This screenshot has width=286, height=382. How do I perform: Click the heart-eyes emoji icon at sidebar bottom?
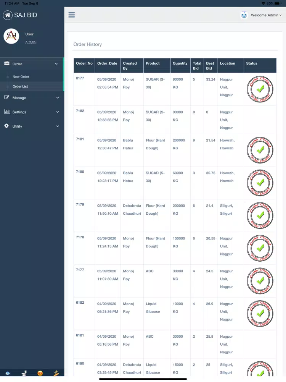coord(40,373)
